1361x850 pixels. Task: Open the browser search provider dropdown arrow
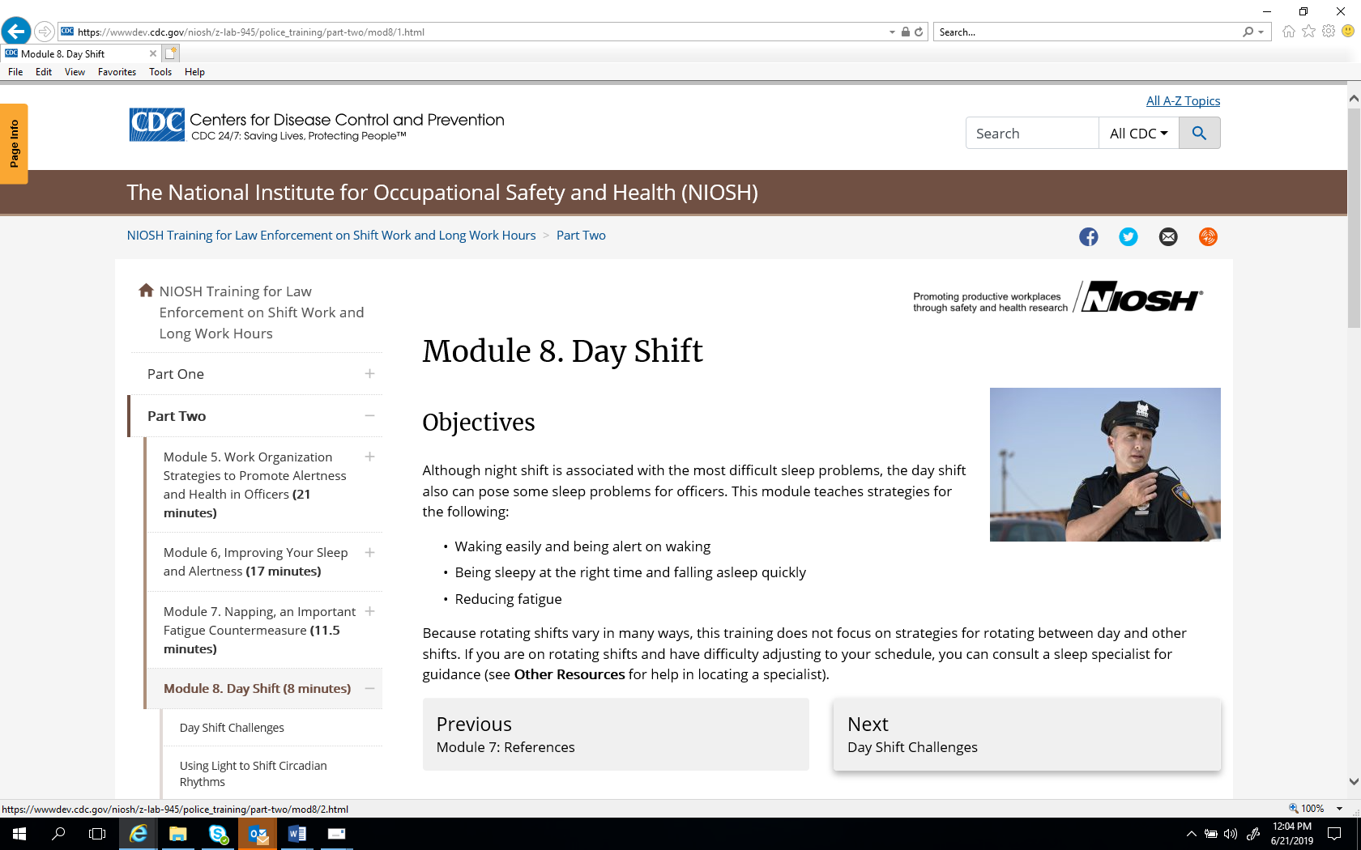(1261, 32)
